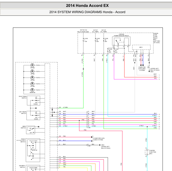Click the '2014 Honda Accord EX' title

tap(87, 6)
